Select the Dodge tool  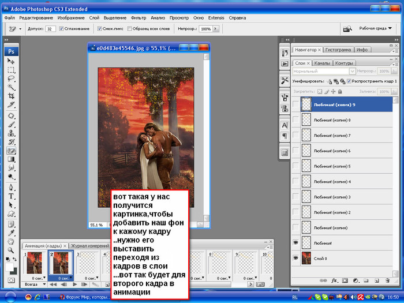tap(11, 177)
